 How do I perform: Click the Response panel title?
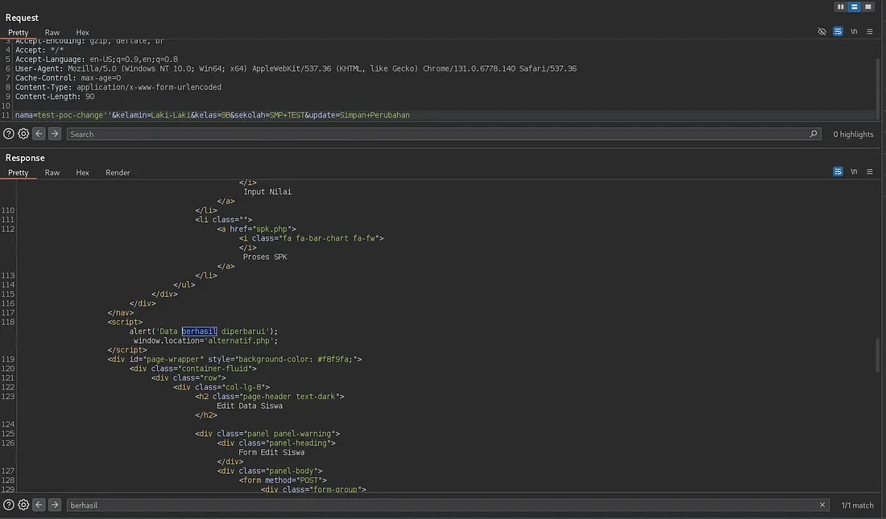coord(25,158)
